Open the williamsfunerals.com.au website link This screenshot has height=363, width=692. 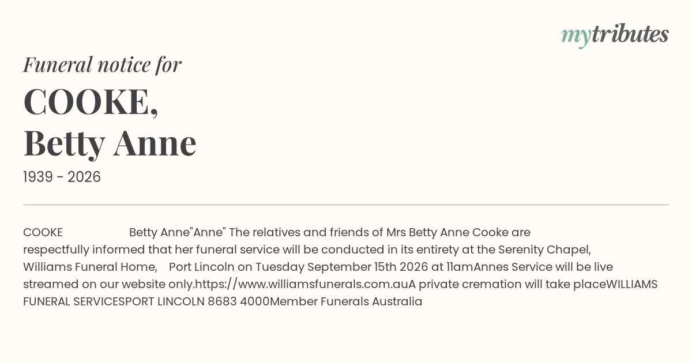[302, 284]
